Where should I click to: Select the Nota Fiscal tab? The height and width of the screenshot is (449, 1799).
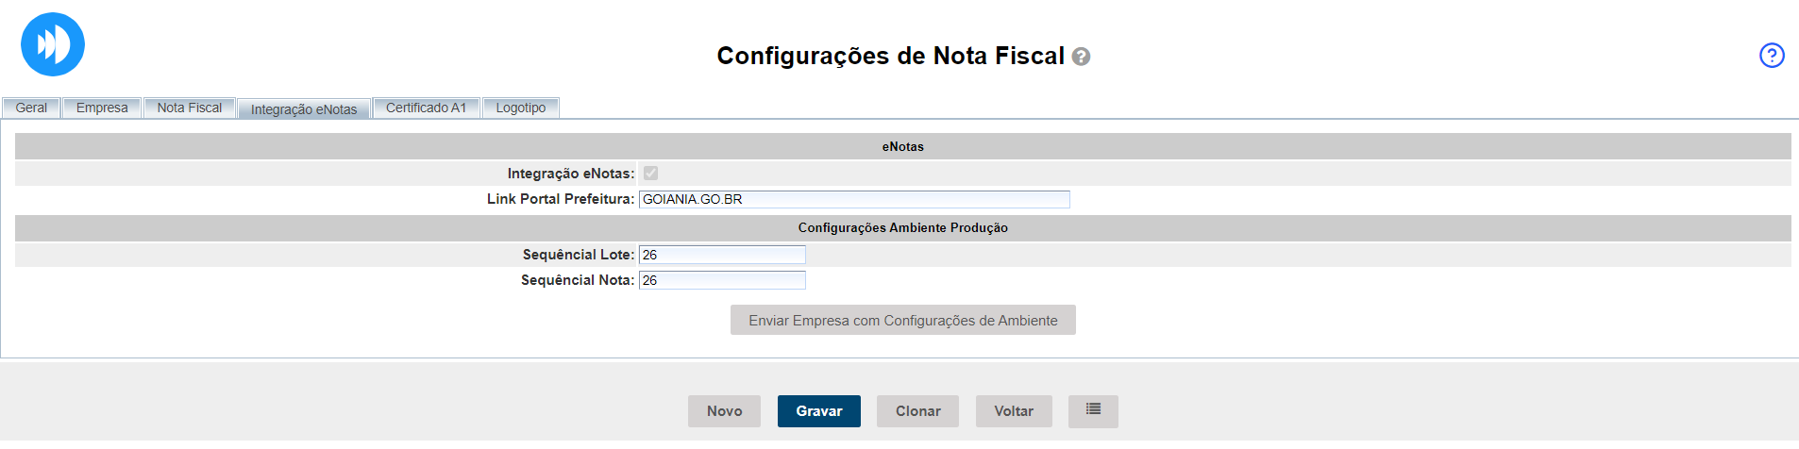pos(190,108)
